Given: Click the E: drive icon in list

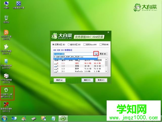Looking at the screenshot, I should [56, 64].
